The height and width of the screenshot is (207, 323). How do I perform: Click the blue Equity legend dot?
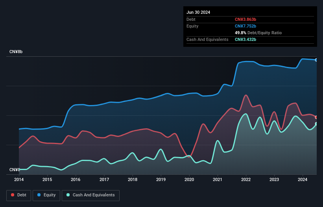[39, 195]
